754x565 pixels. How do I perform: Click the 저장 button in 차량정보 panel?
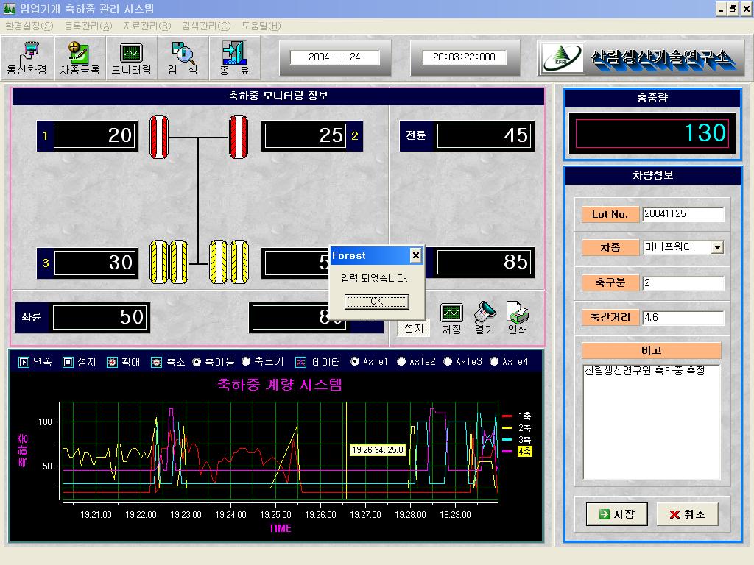pyautogui.click(x=617, y=514)
